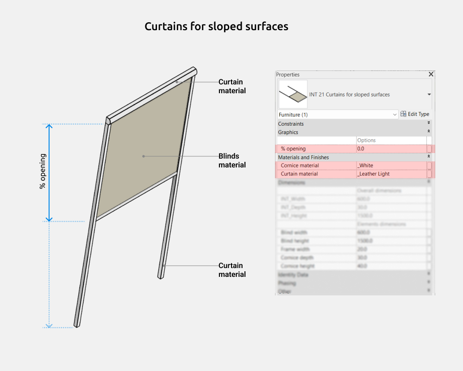Image resolution: width=463 pixels, height=371 pixels.
Task: Select the Cornice material parameter label
Action: point(300,166)
